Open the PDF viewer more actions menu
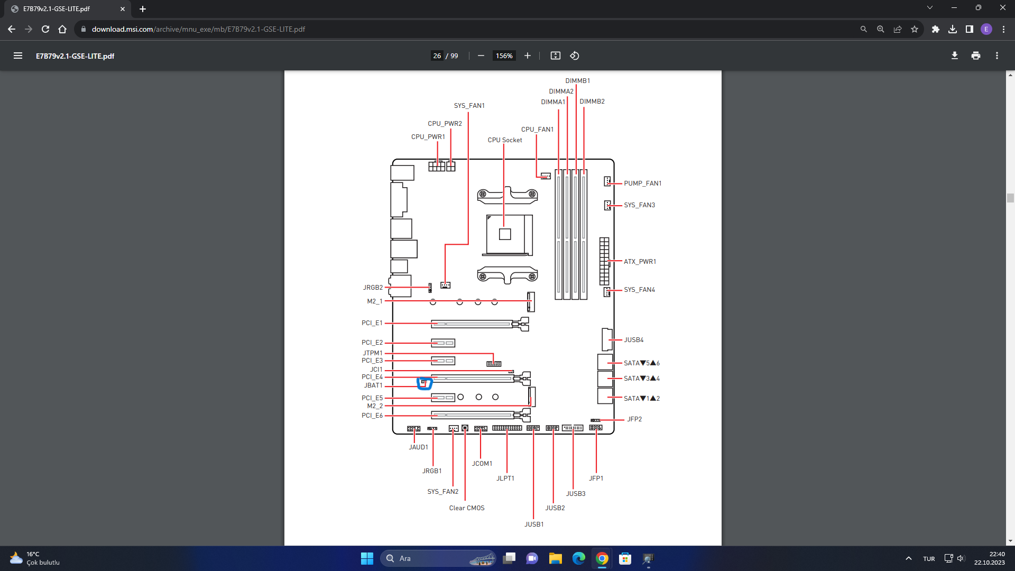The height and width of the screenshot is (571, 1015). tap(997, 56)
